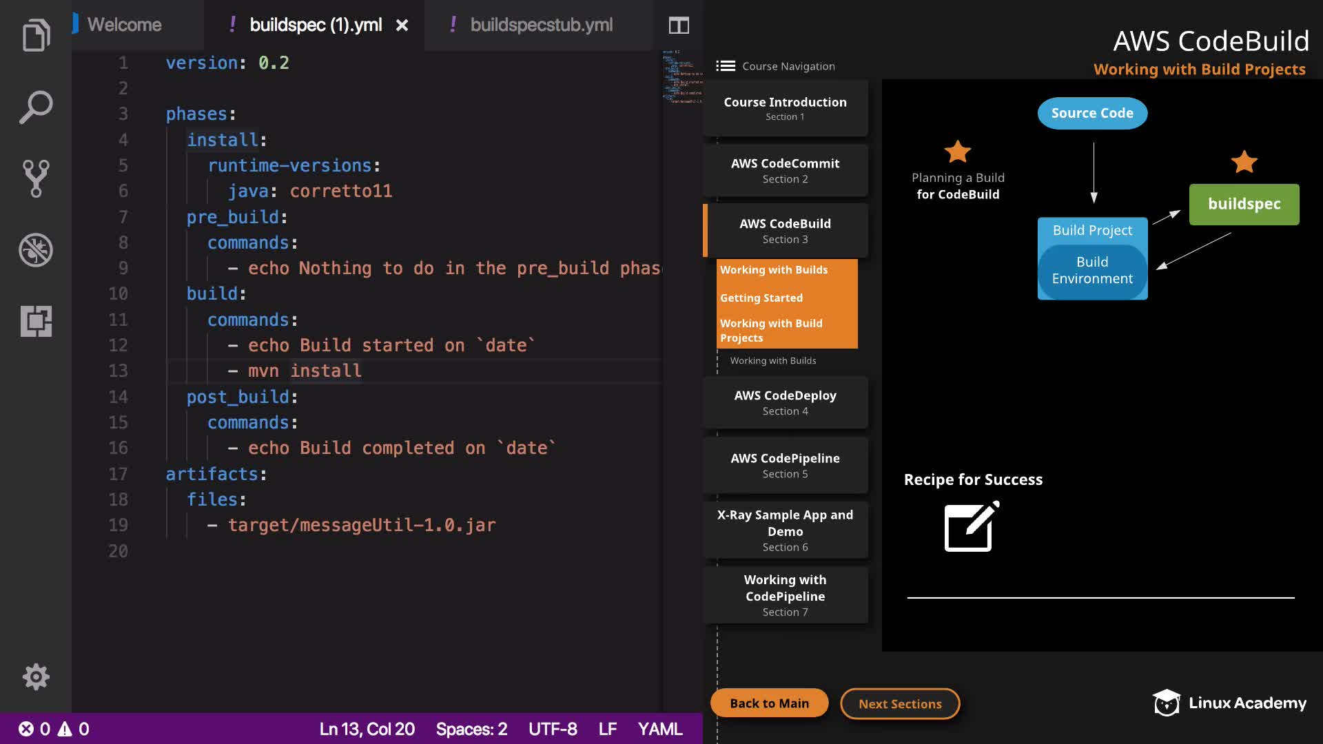
Task: Open the Manage gear icon
Action: tap(36, 676)
